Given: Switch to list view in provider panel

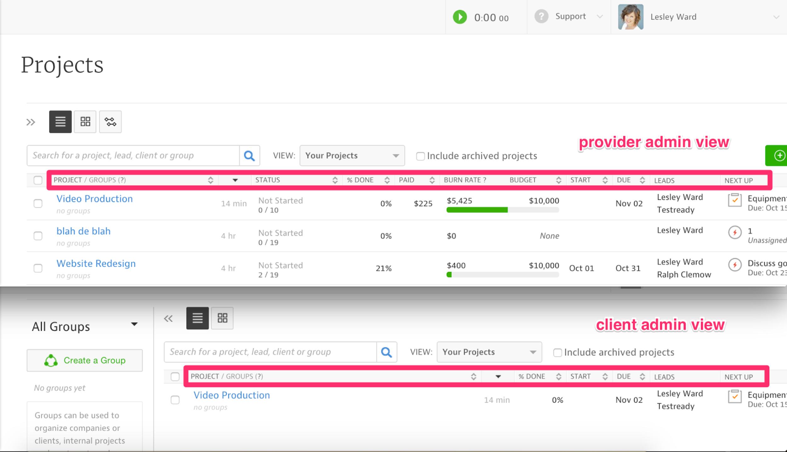Looking at the screenshot, I should coord(60,122).
